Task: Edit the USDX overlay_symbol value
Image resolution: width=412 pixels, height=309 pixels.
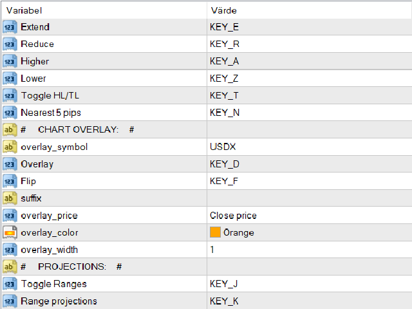Action: (x=309, y=147)
